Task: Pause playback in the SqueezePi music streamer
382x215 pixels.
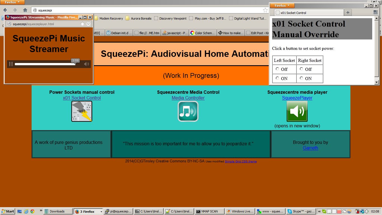Action: (11, 64)
